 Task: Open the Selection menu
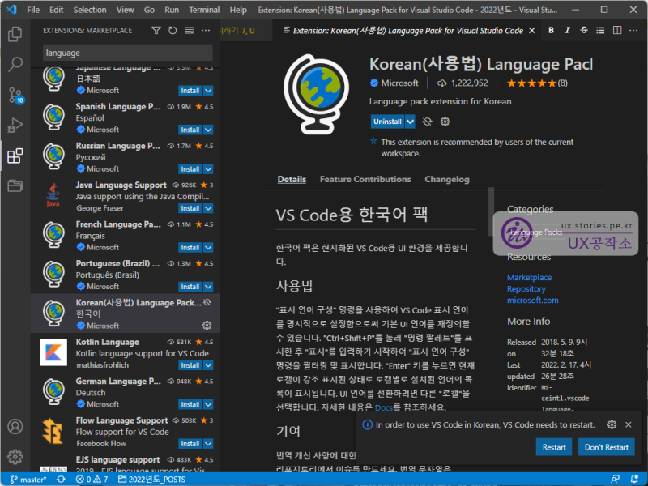coord(90,10)
